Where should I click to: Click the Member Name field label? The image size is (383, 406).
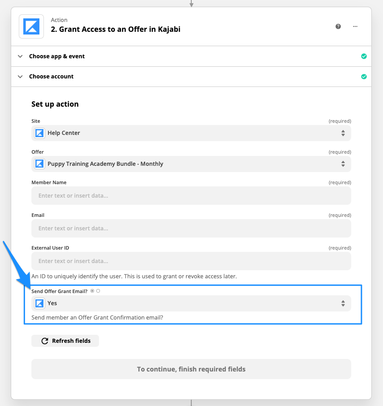tap(49, 182)
